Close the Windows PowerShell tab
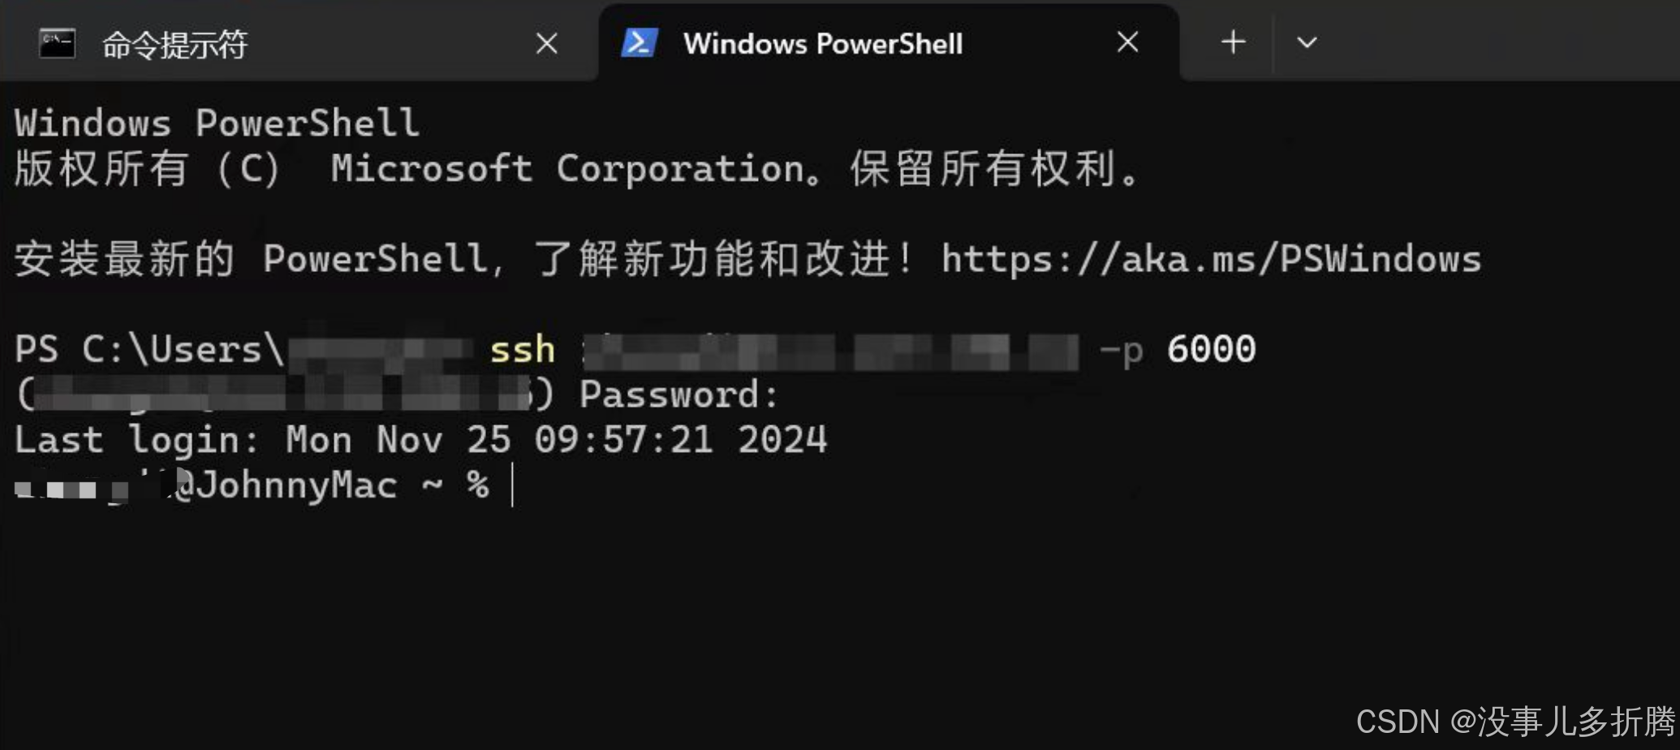 tap(1128, 42)
